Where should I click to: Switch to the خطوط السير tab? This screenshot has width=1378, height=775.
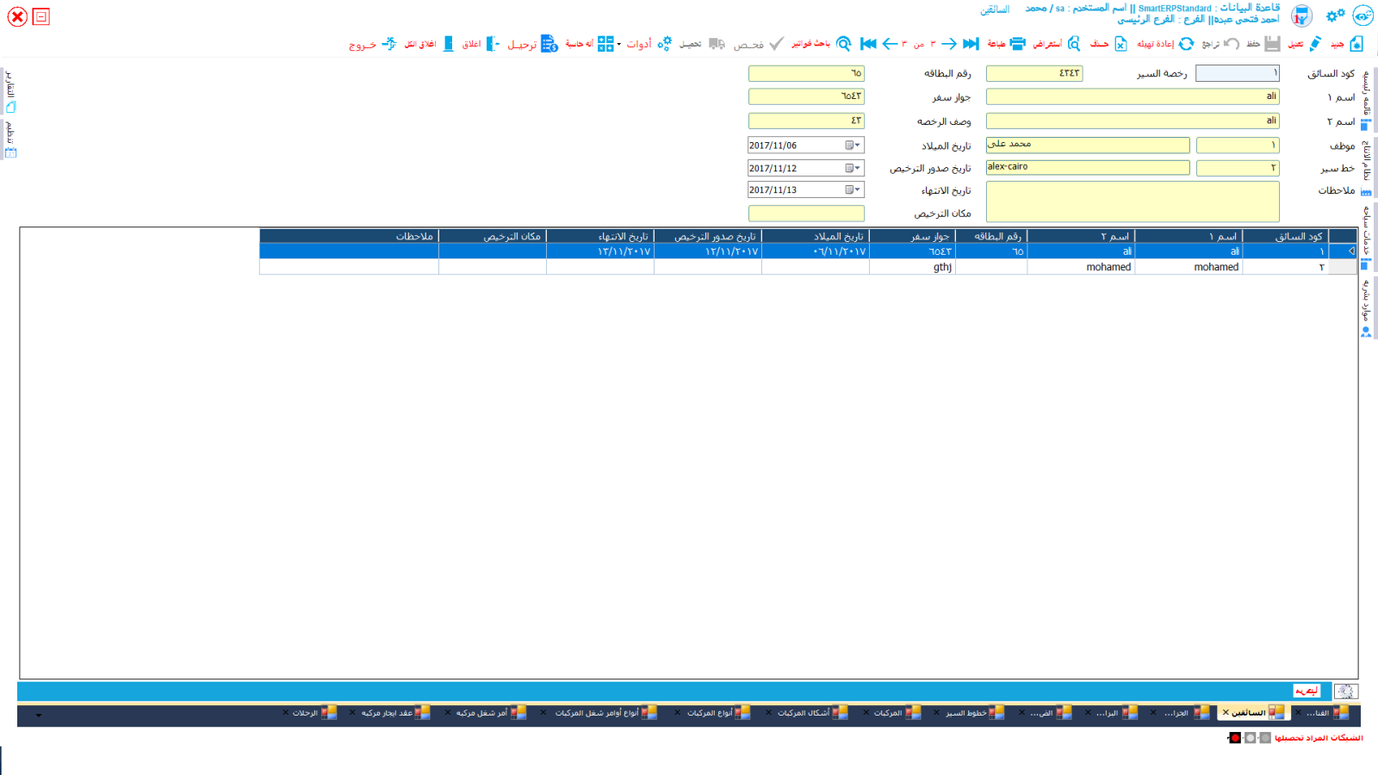coord(966,713)
